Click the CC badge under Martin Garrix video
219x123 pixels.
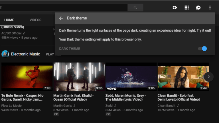[x=56, y=114]
